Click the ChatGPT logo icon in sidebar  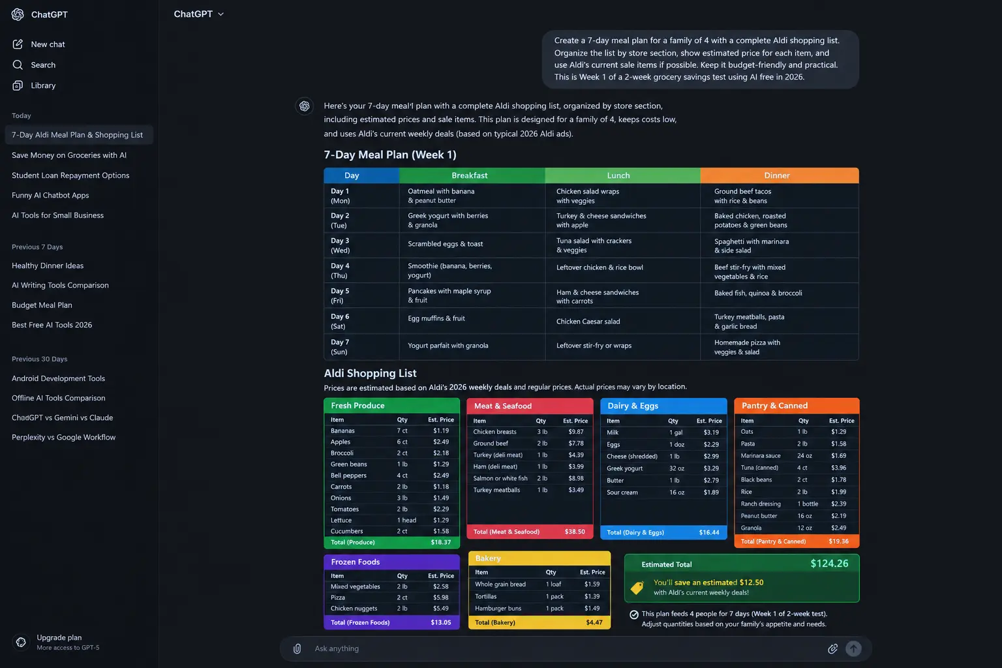click(x=18, y=14)
